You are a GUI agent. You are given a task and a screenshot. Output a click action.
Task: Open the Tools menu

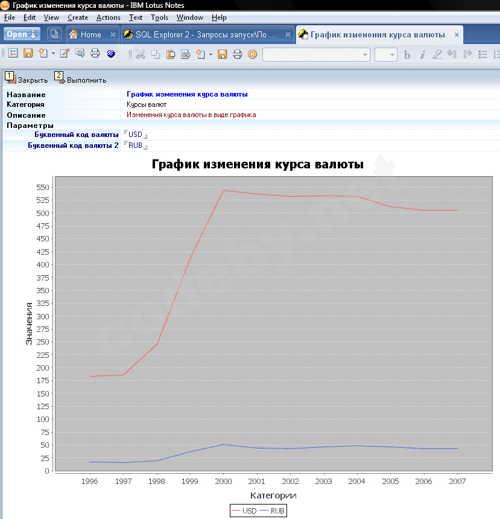pos(159,18)
